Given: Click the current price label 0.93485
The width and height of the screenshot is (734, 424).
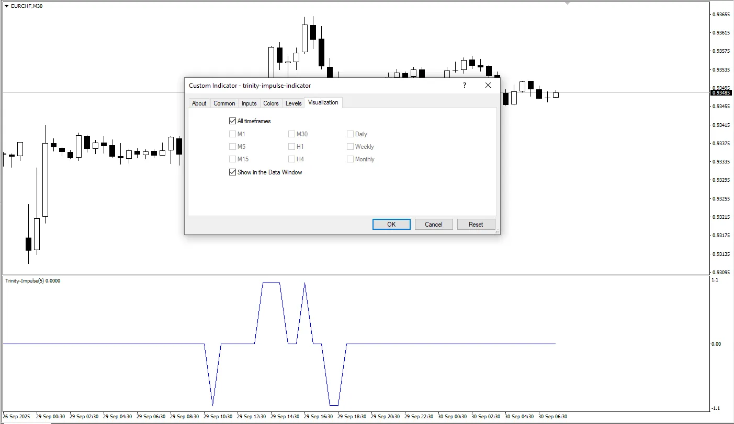Looking at the screenshot, I should click(720, 93).
